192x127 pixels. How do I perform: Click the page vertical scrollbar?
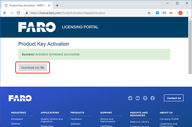tap(190, 47)
